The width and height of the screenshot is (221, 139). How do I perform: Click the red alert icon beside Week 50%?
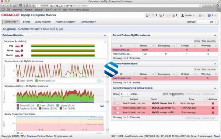(22, 51)
